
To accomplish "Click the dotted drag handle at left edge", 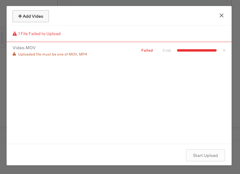I will click(x=2, y=38).
